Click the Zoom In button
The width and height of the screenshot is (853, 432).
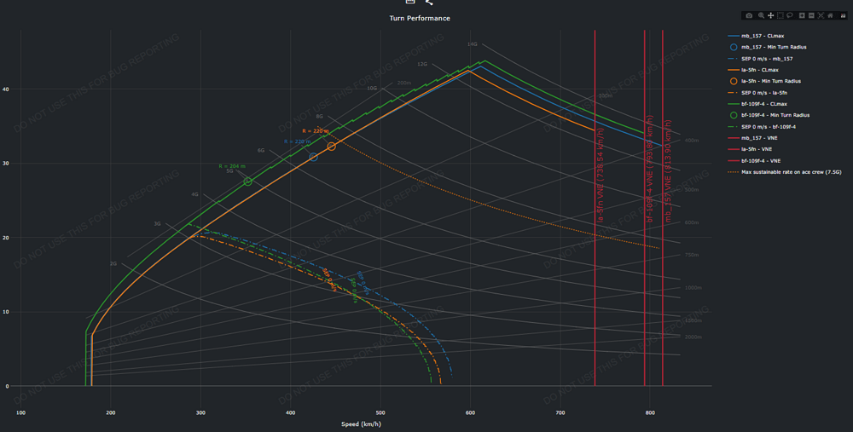(802, 15)
